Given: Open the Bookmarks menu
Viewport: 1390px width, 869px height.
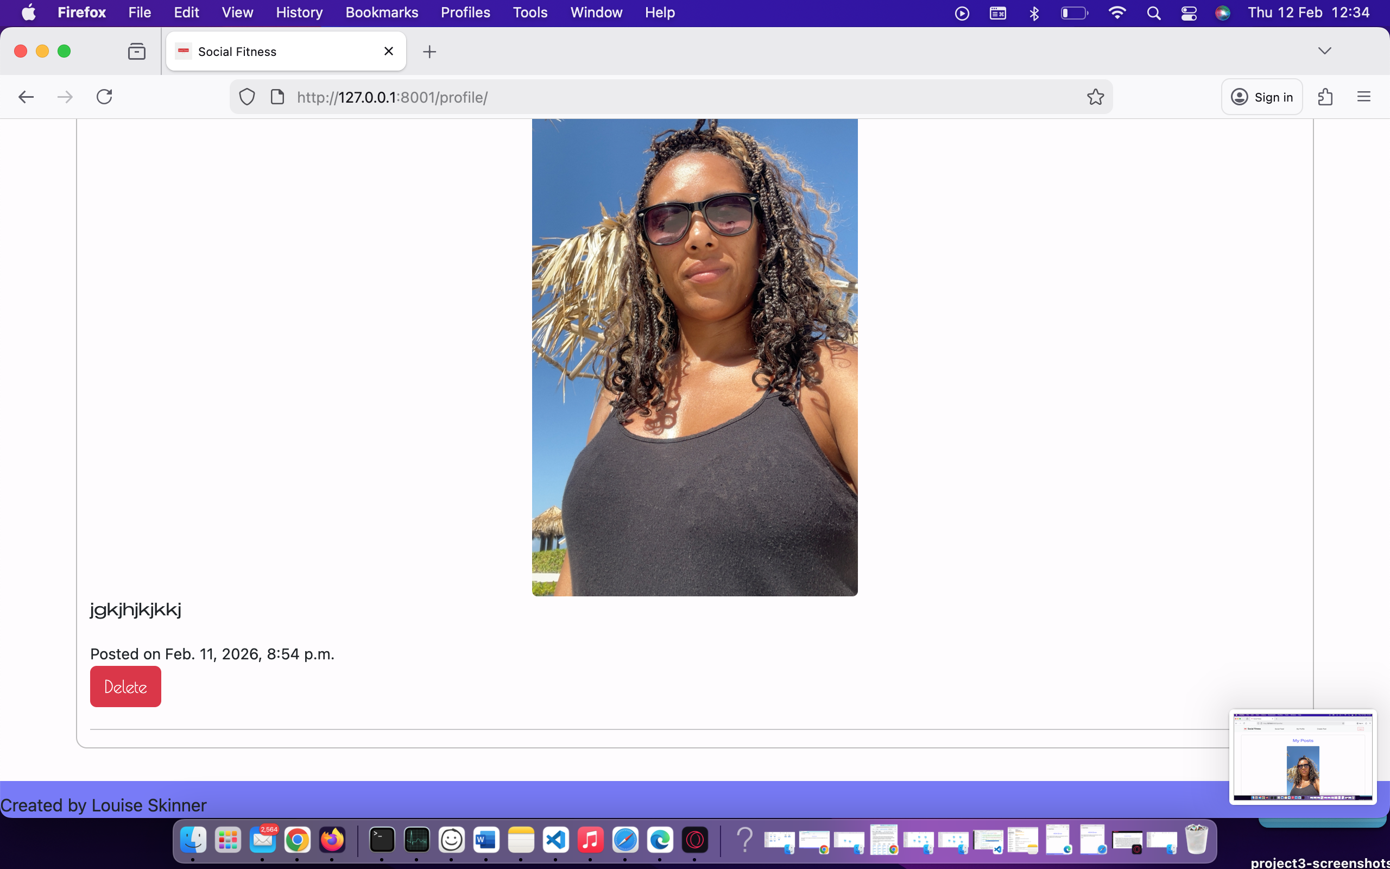Looking at the screenshot, I should (x=381, y=12).
